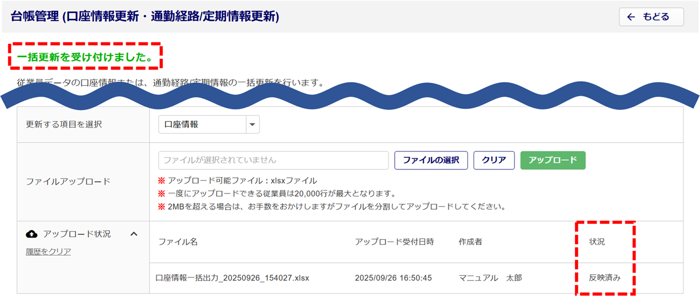
Task: Select the 口座情報一括出力_20250926_154027.xlsx file entry
Action: 232,278
